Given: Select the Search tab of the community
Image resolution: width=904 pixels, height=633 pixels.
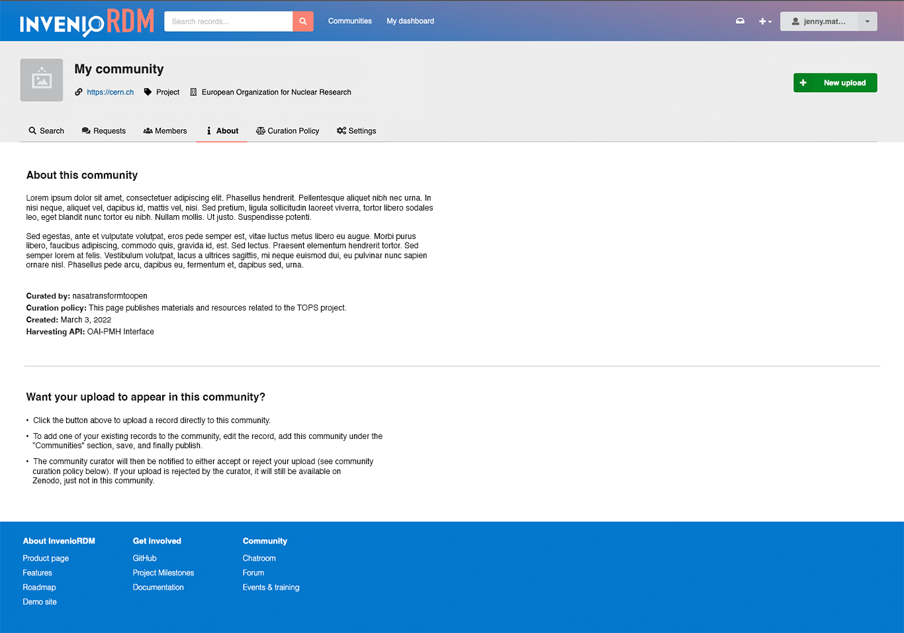Looking at the screenshot, I should click(x=46, y=130).
